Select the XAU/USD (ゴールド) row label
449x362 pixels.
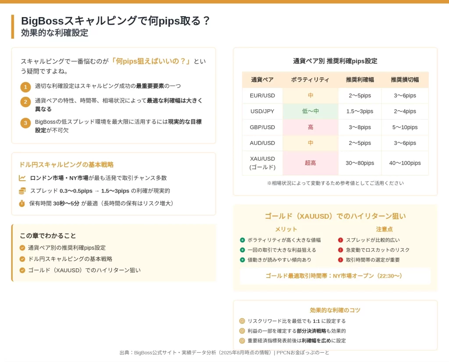click(x=262, y=163)
